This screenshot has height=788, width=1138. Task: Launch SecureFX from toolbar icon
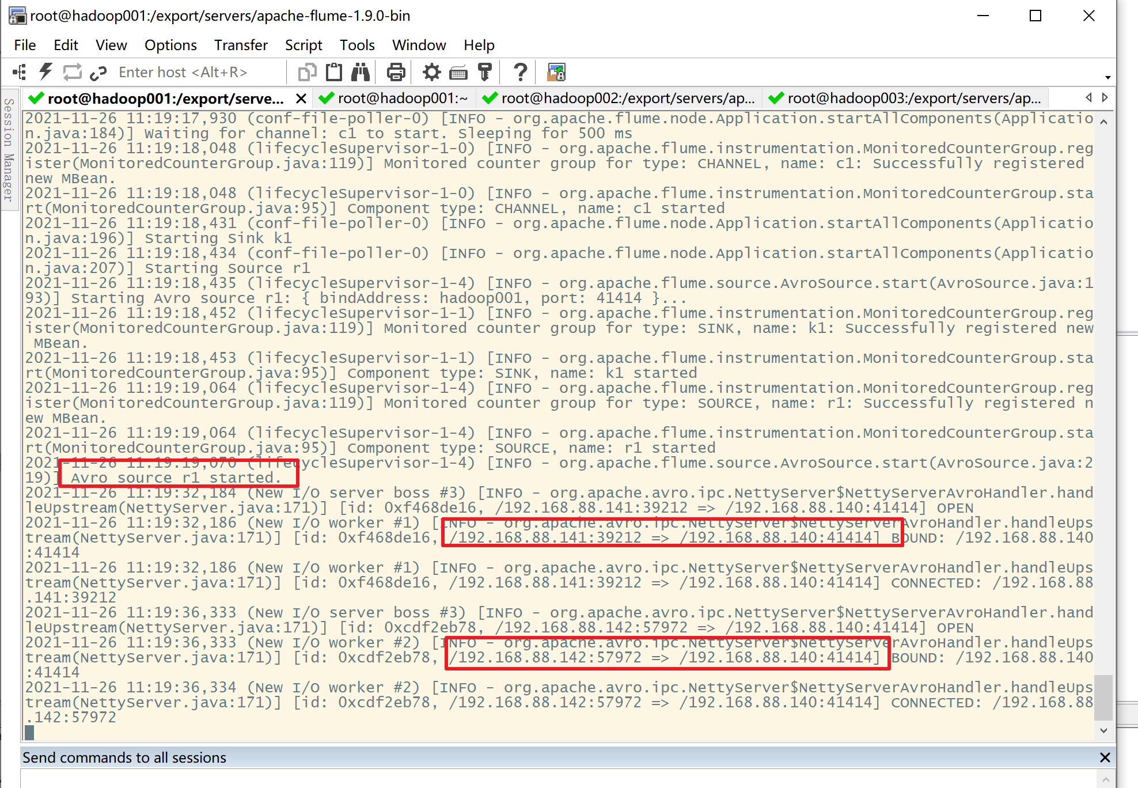coord(556,72)
